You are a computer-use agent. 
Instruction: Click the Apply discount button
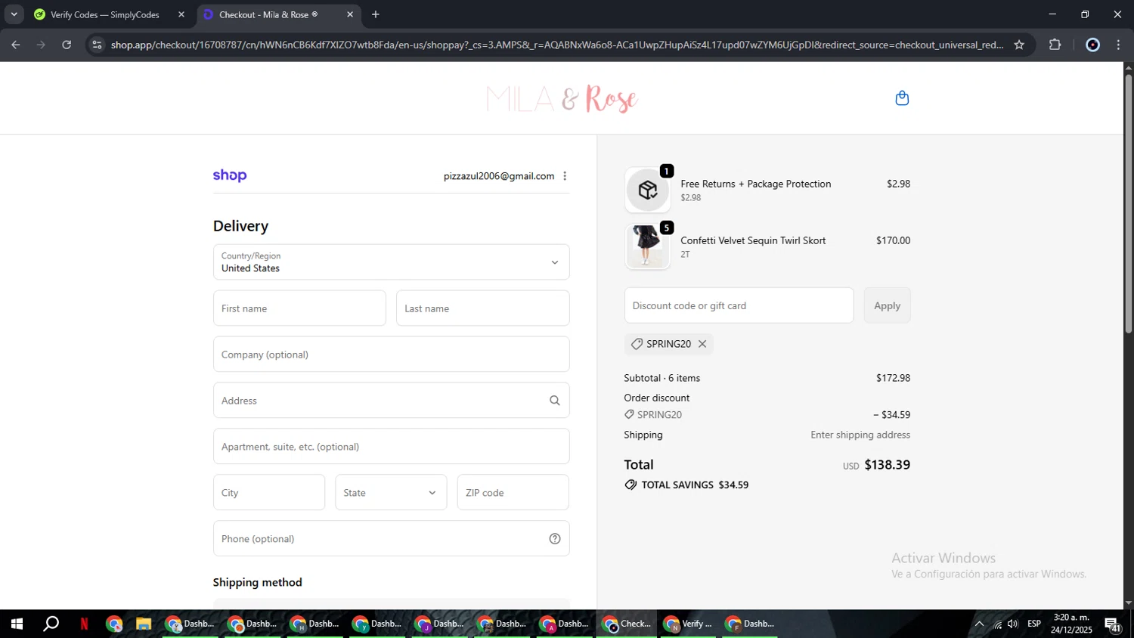pos(887,305)
